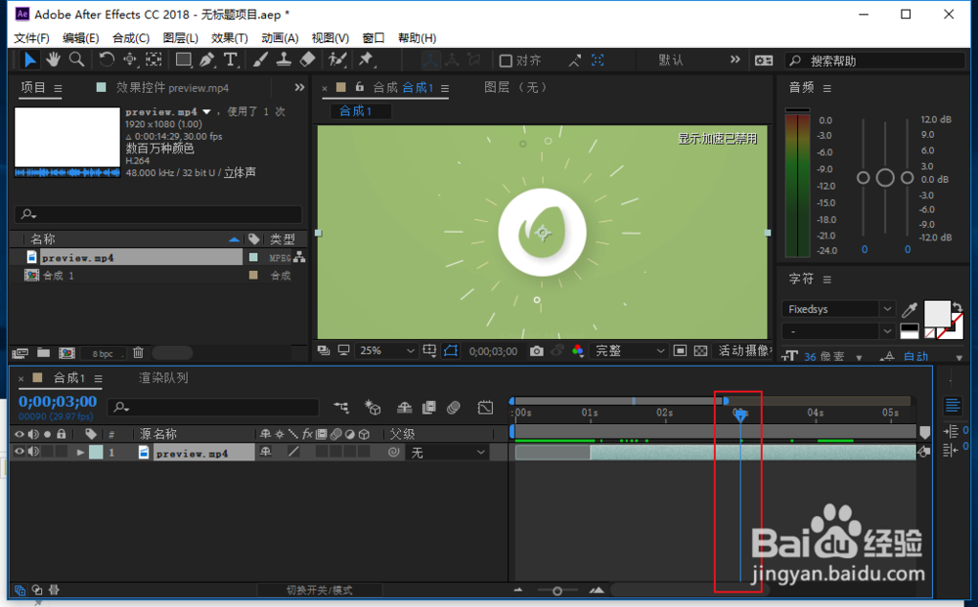Click the 0;00;03;00 viewer time display
Image resolution: width=978 pixels, height=607 pixels.
493,352
